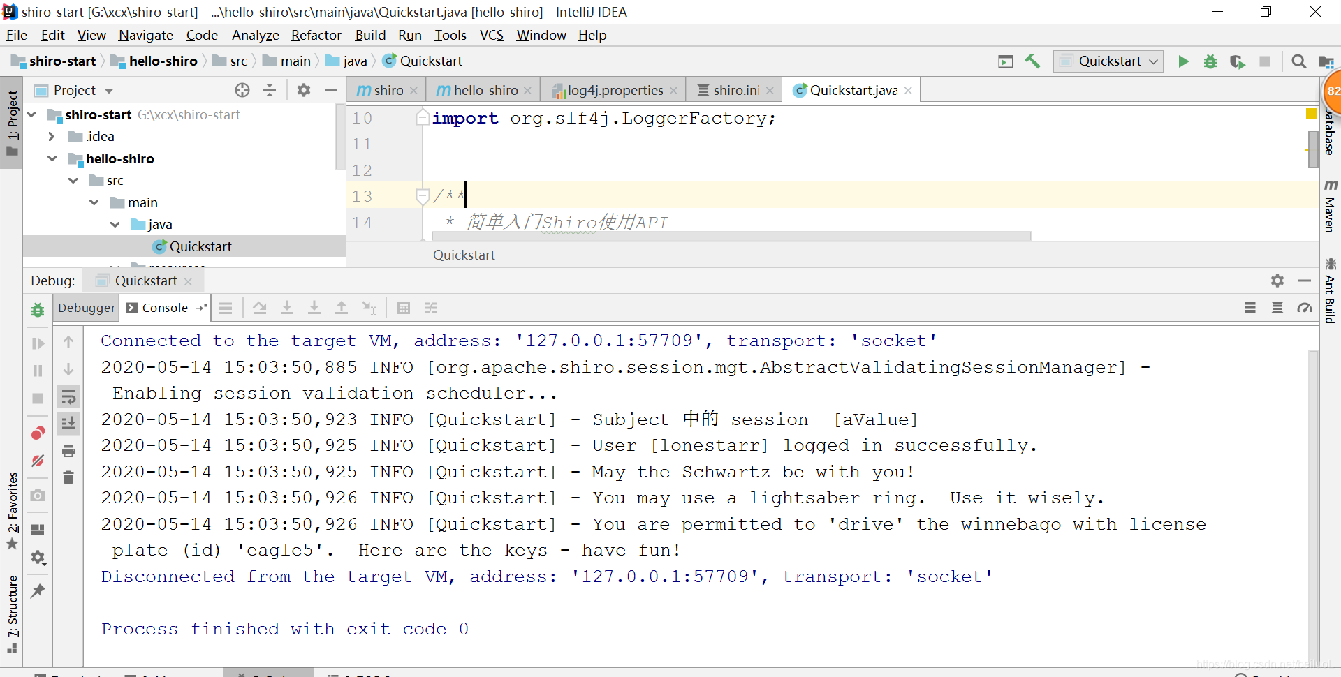1341x677 pixels.
Task: Collapse the src folder
Action: [x=73, y=181]
